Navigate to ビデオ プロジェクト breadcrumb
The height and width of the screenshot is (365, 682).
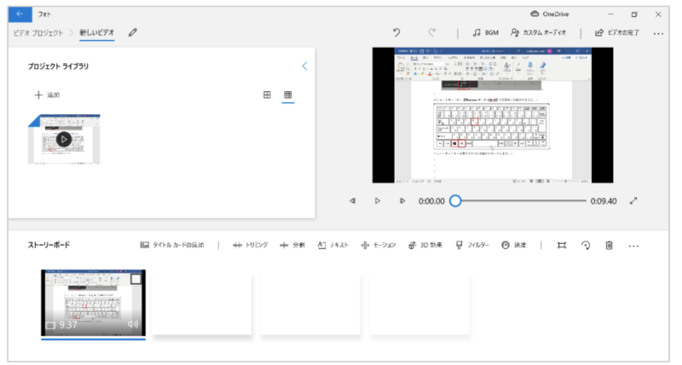click(x=37, y=33)
